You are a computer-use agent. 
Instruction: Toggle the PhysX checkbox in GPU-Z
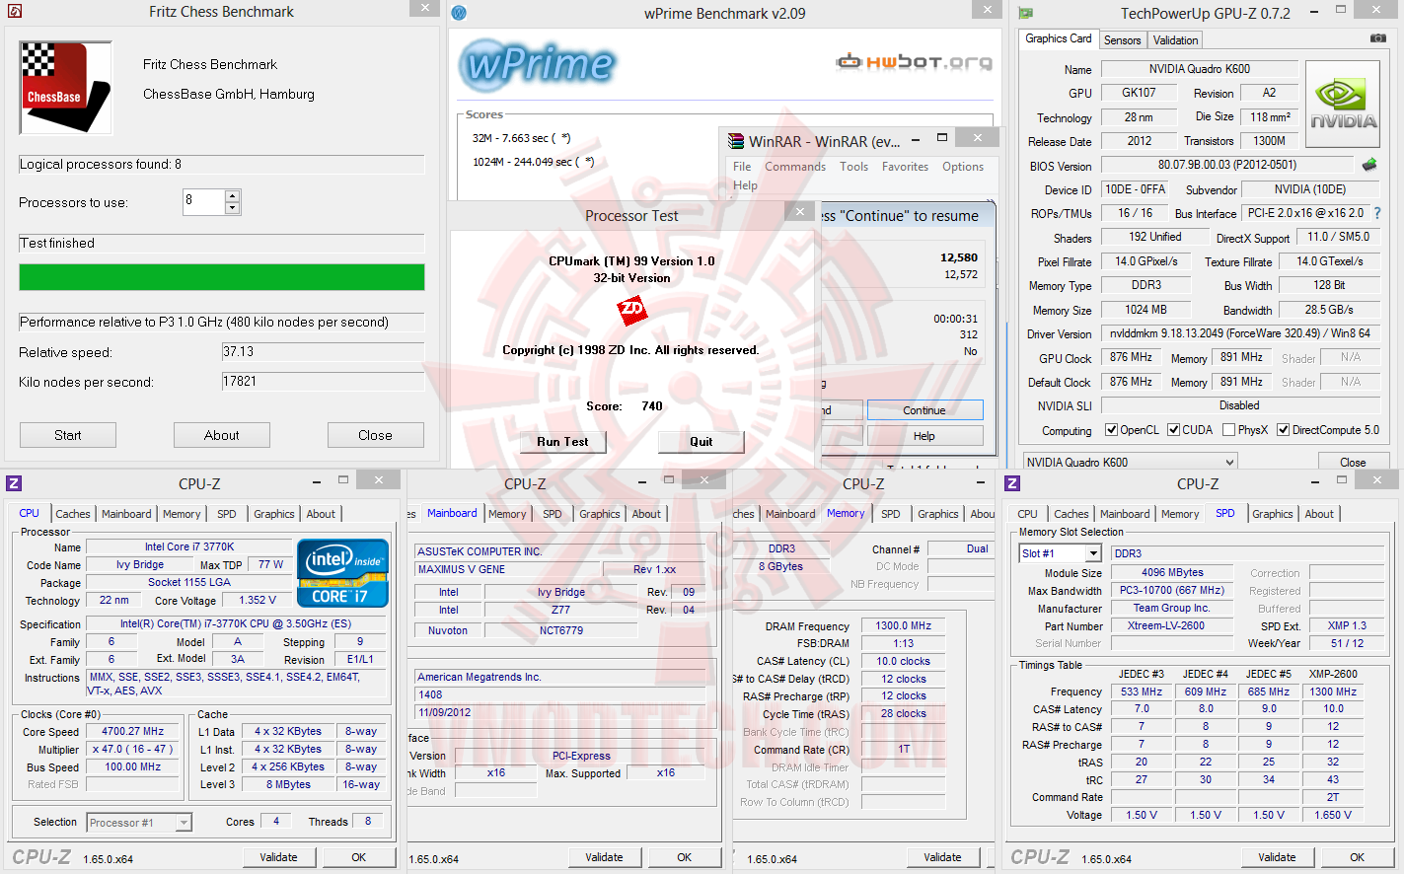[x=1228, y=430]
